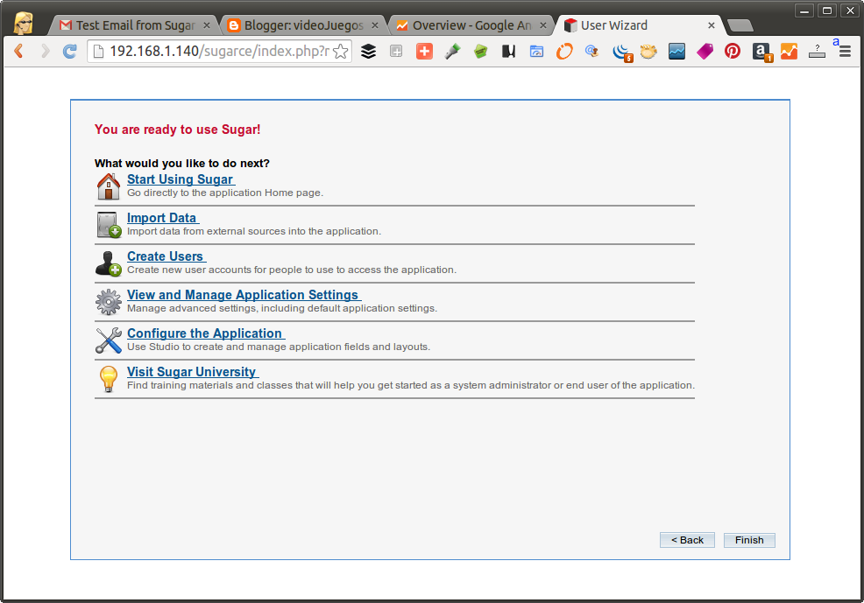Click the Back button on the wizard
The height and width of the screenshot is (603, 864).
687,540
